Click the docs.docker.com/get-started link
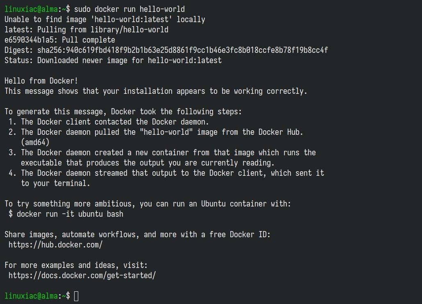The width and height of the screenshot is (422, 304). (x=82, y=275)
